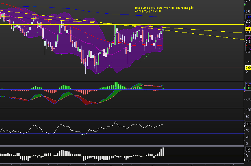Click the yellow 2.04 support price label

(x=248, y=68)
